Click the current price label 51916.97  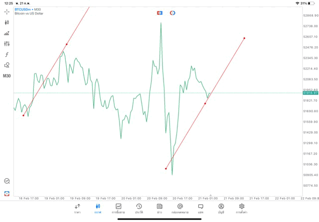(x=310, y=93)
